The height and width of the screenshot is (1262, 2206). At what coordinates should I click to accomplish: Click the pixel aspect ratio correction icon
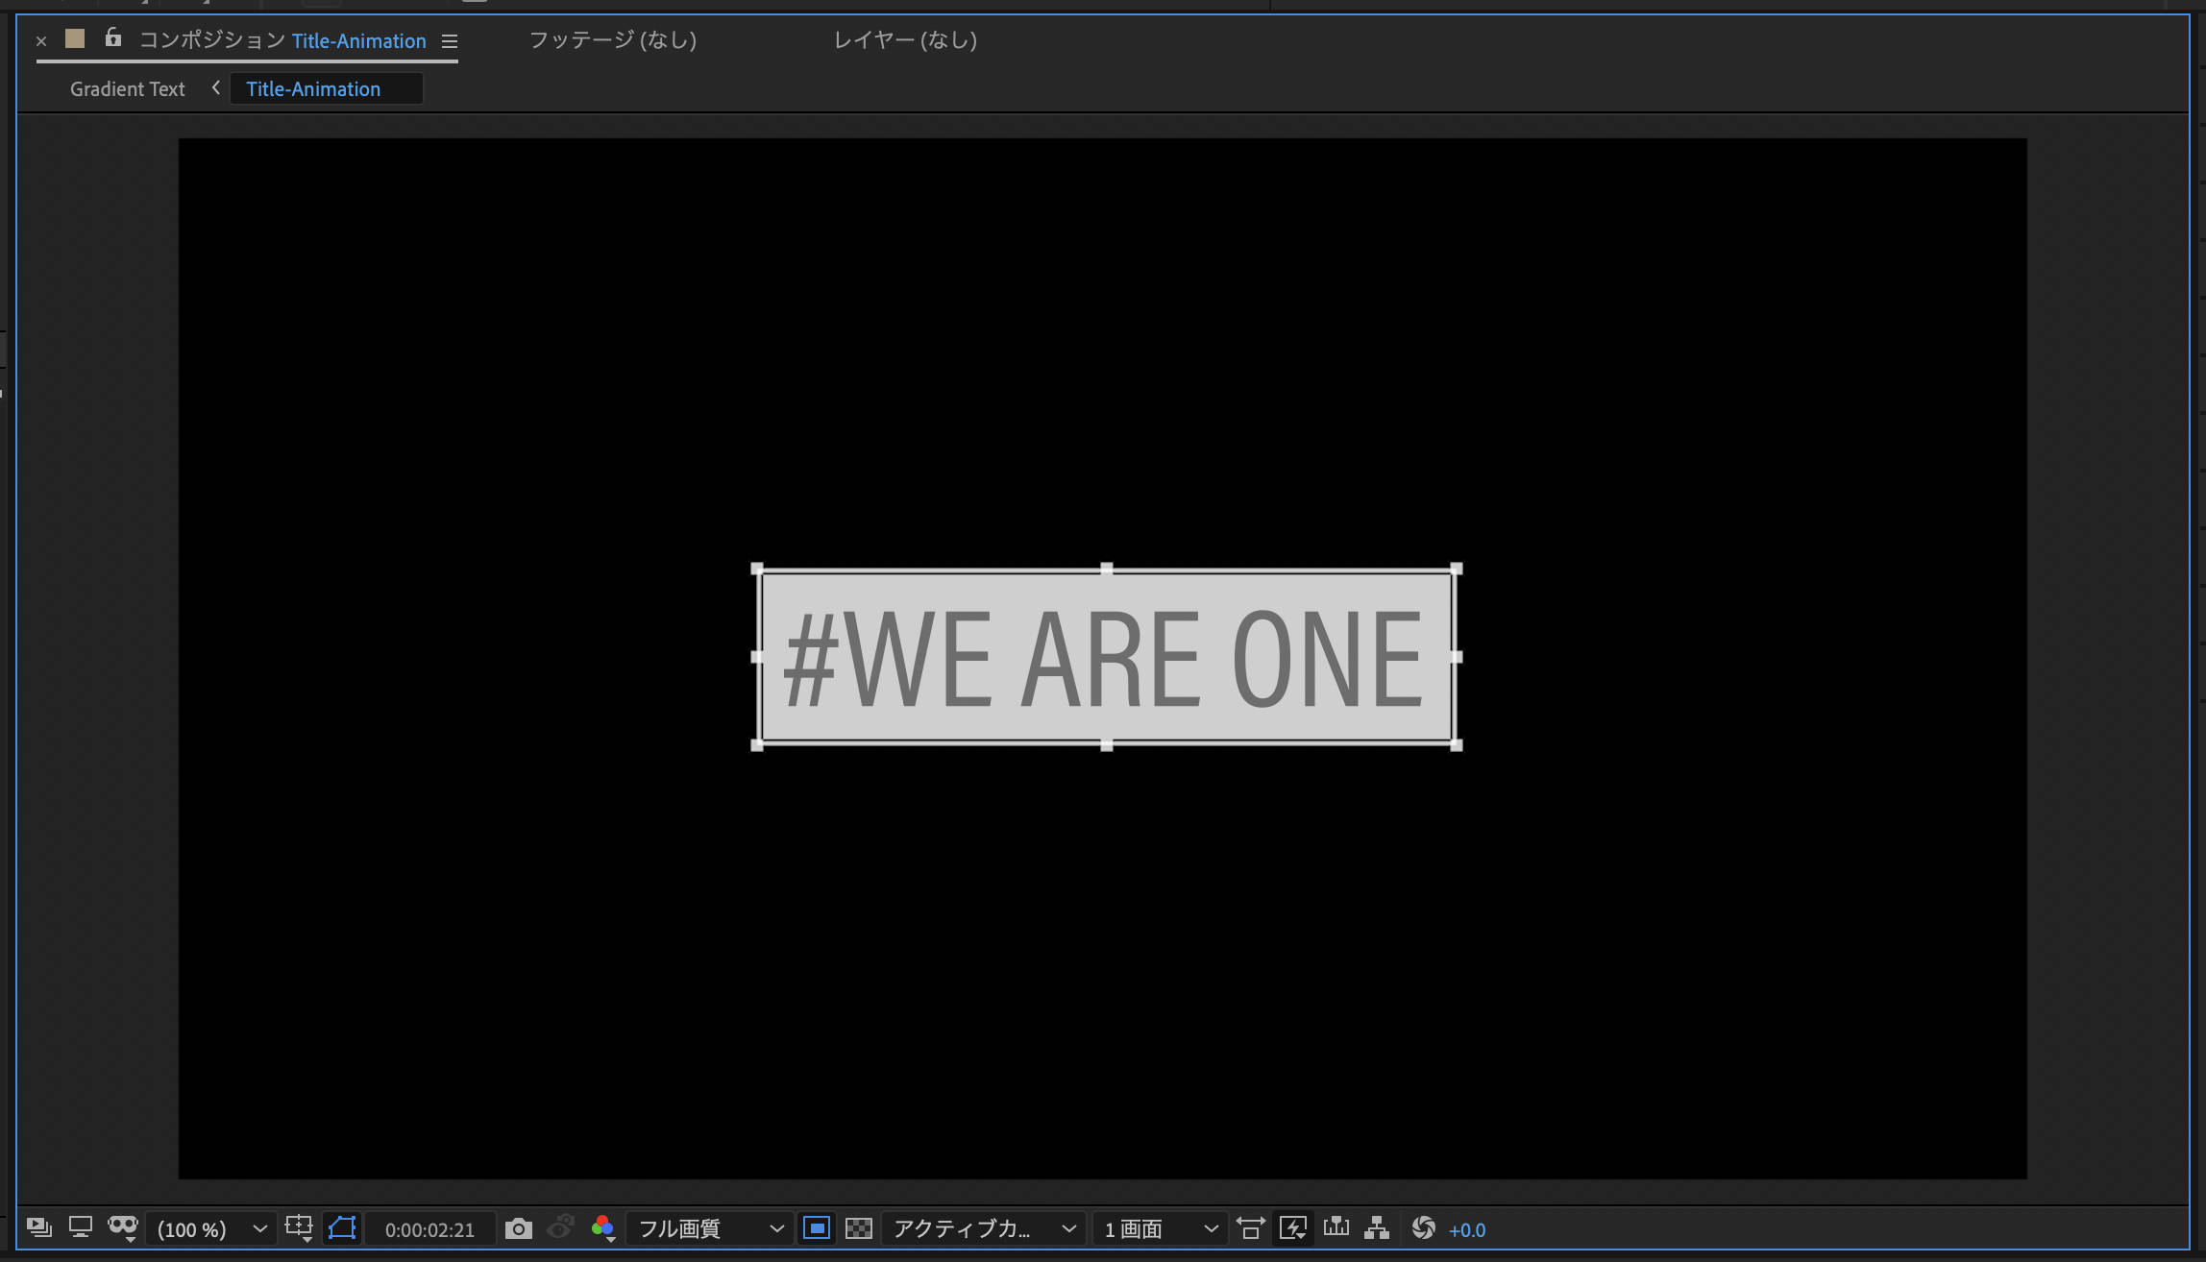pos(1250,1228)
